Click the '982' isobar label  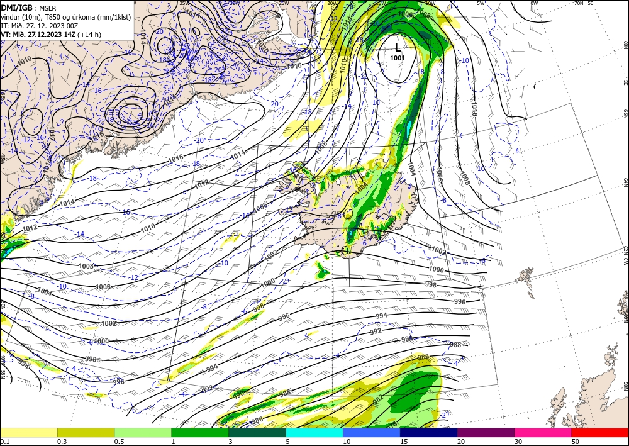pos(378,399)
